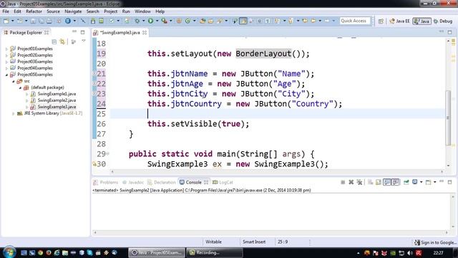458x258 pixels.
Task: Toggle Scroll Lock in console
Action: (x=379, y=182)
